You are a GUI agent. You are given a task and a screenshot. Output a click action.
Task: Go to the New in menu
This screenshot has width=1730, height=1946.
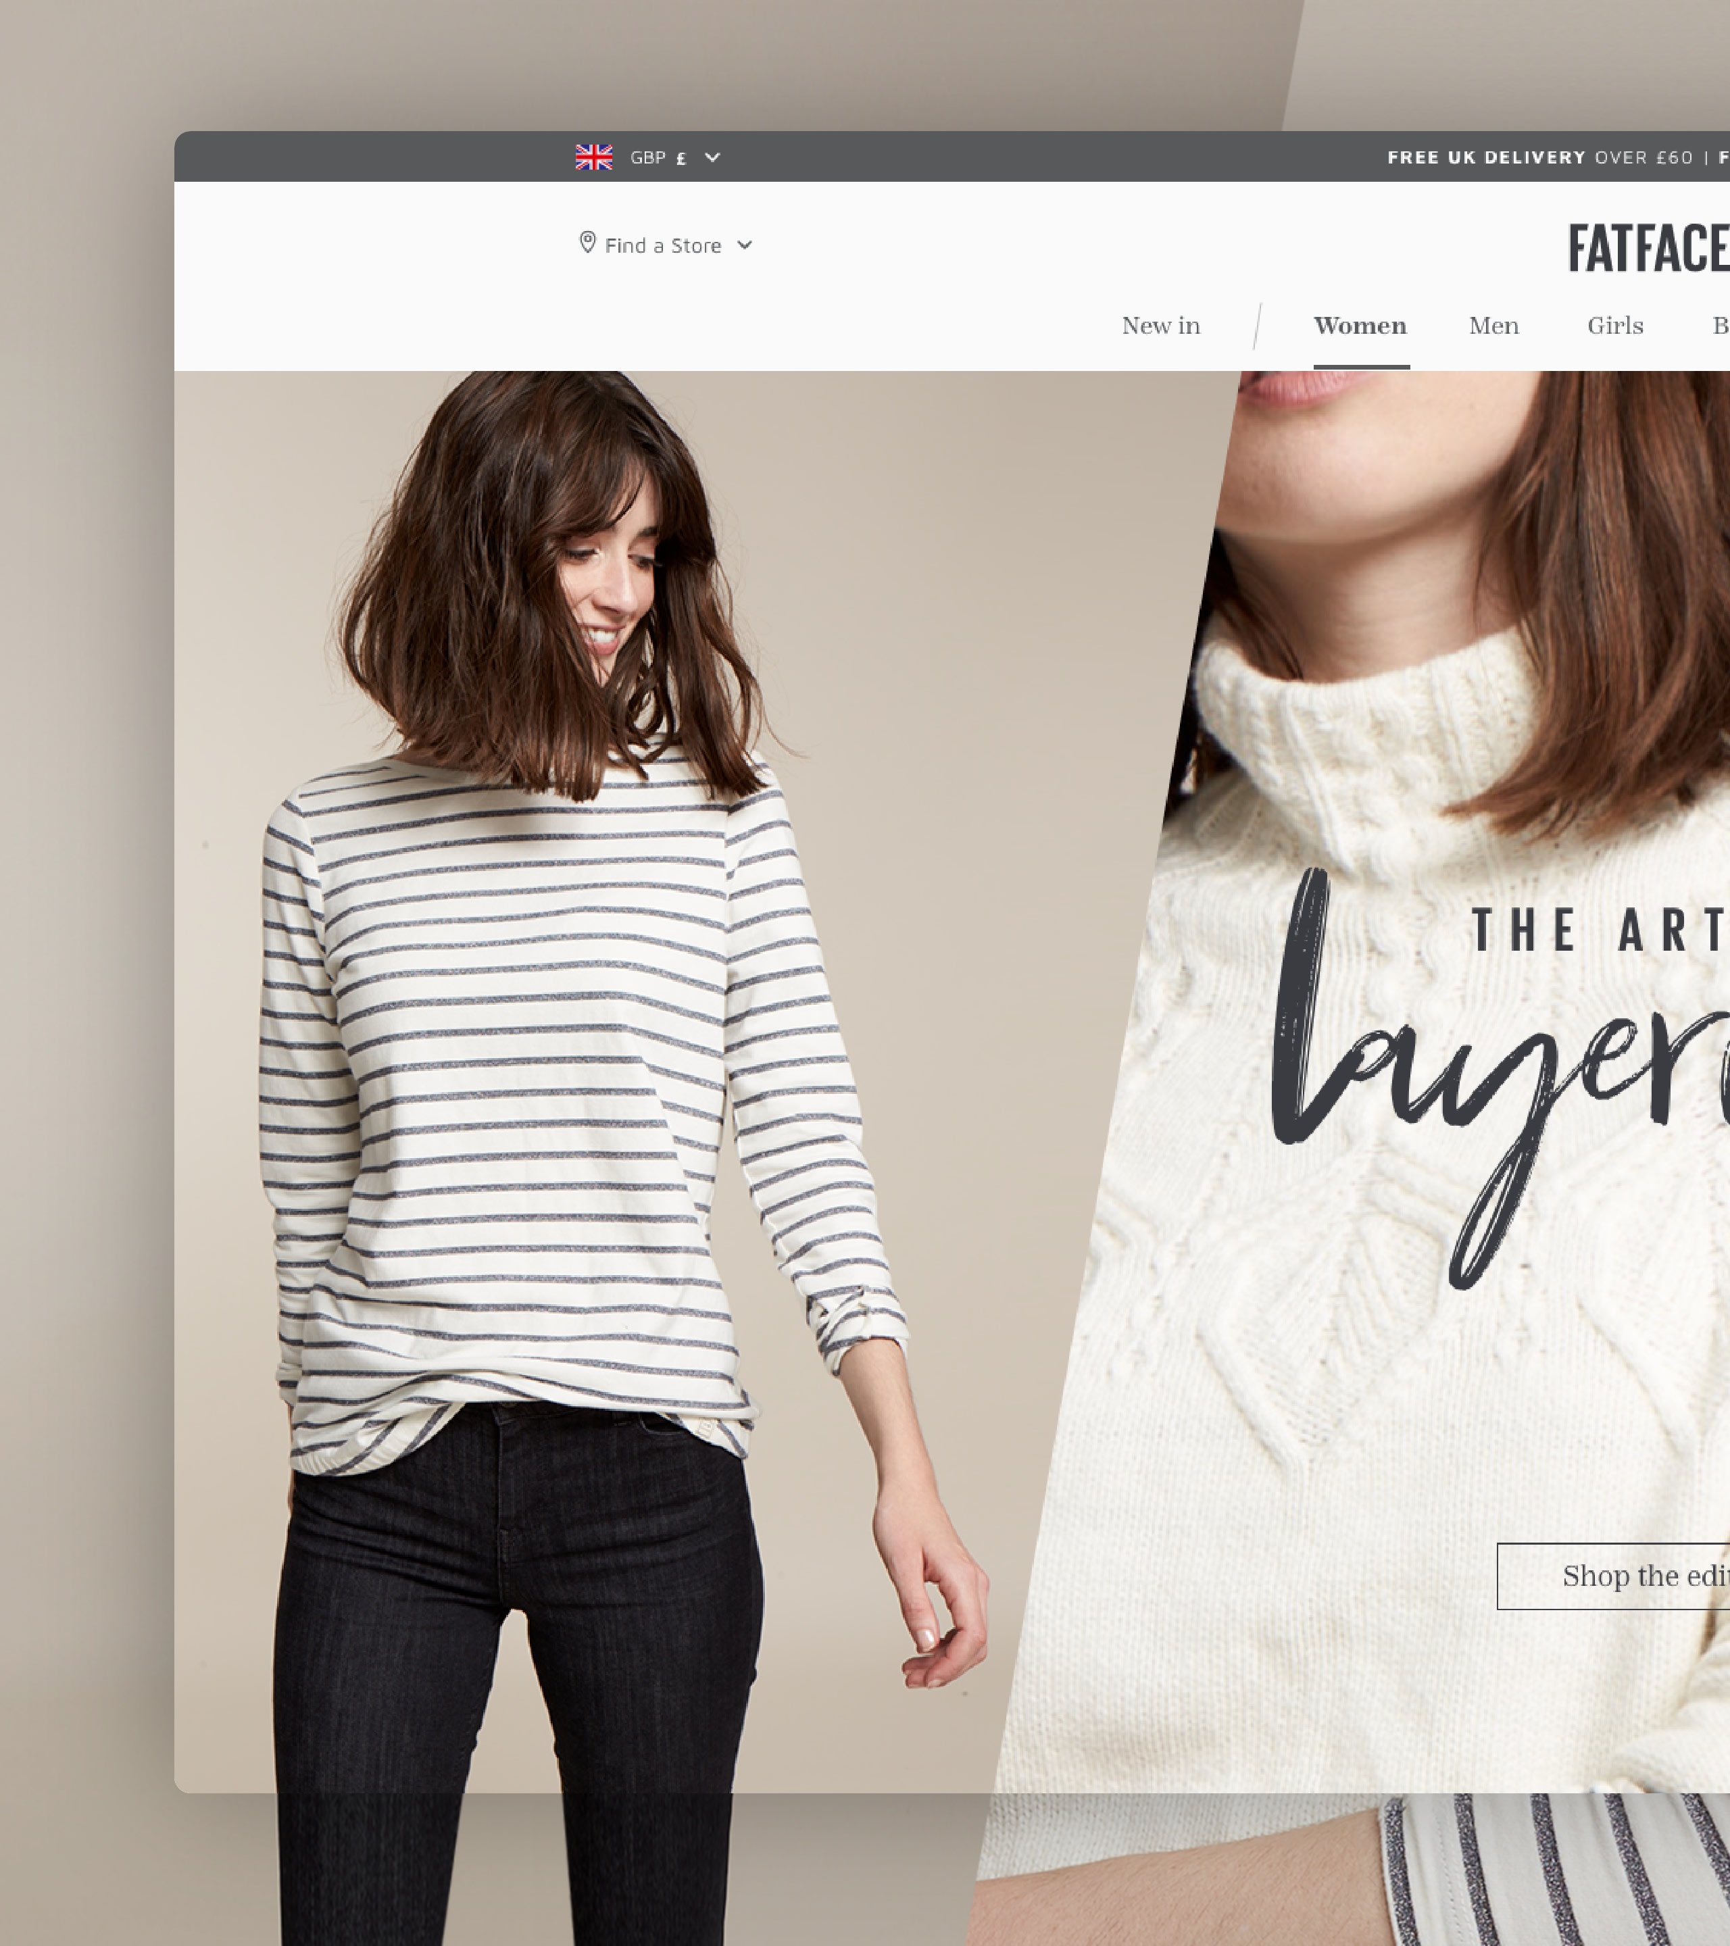(1160, 326)
